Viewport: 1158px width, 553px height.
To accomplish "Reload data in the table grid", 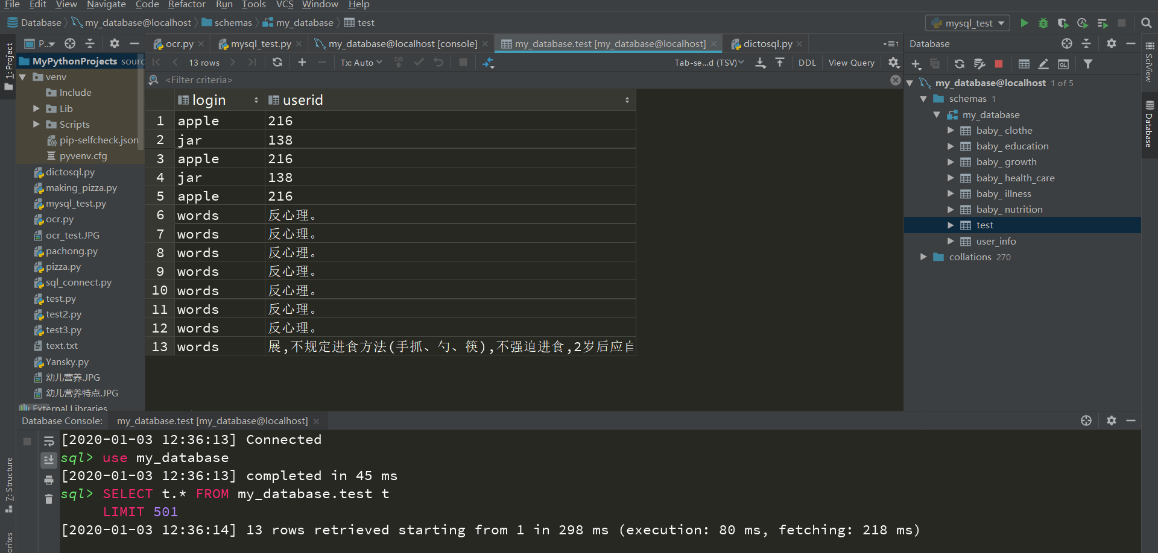I will [277, 62].
